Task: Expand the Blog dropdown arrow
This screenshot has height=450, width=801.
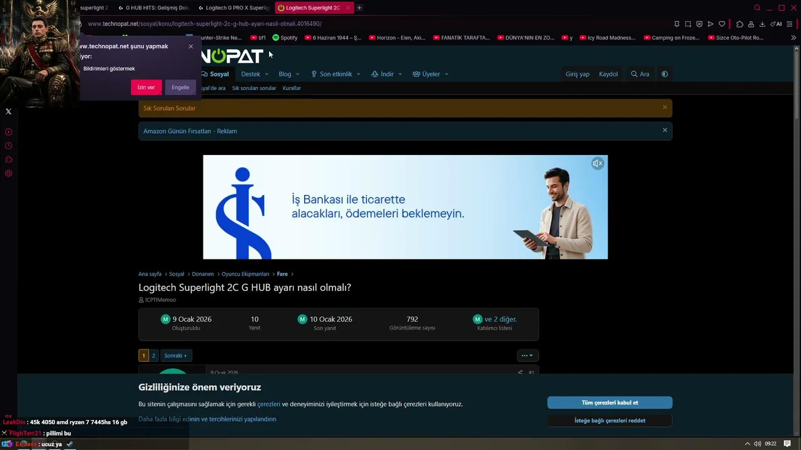Action: click(298, 74)
